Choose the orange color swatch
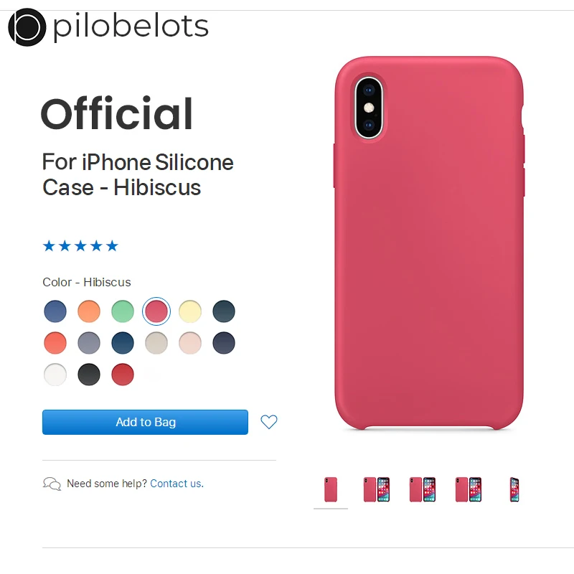Image resolution: width=574 pixels, height=574 pixels. click(x=89, y=311)
